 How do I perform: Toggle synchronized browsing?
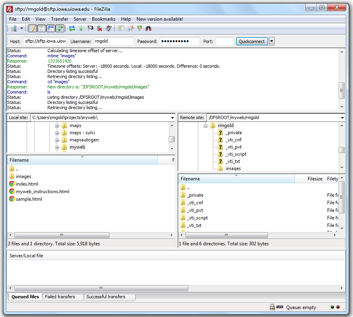click(139, 28)
